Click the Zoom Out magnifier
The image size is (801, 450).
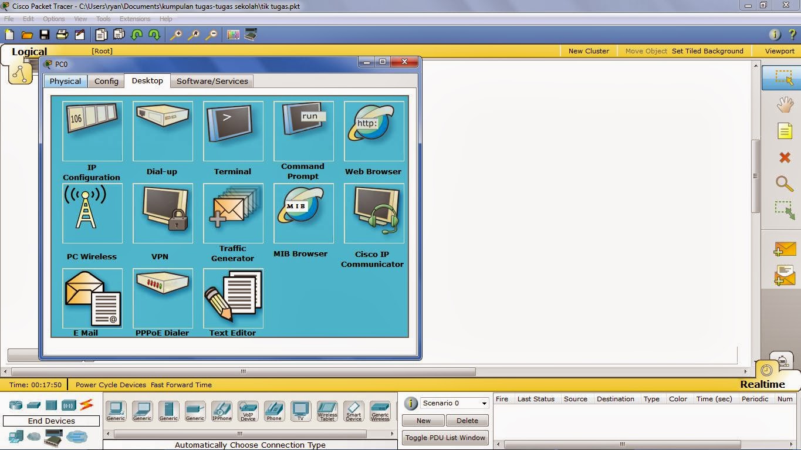pos(211,35)
